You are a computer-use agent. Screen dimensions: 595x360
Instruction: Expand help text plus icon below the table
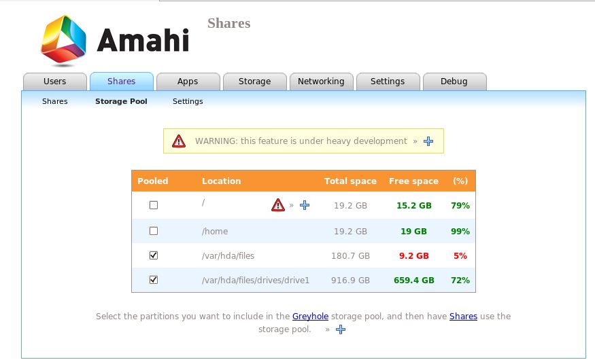coord(341,329)
